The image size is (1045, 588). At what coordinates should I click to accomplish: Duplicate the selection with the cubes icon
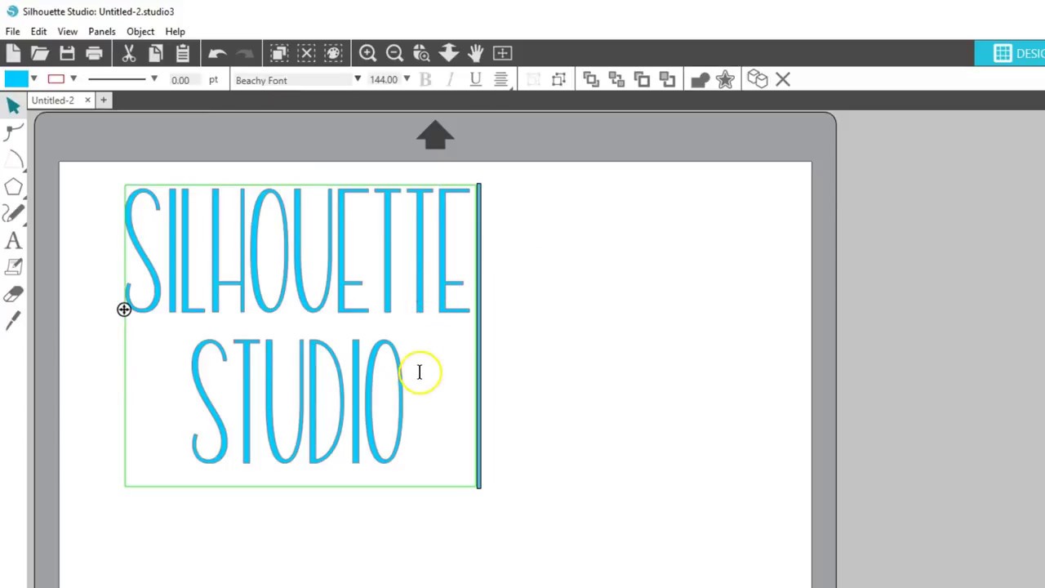tap(758, 80)
